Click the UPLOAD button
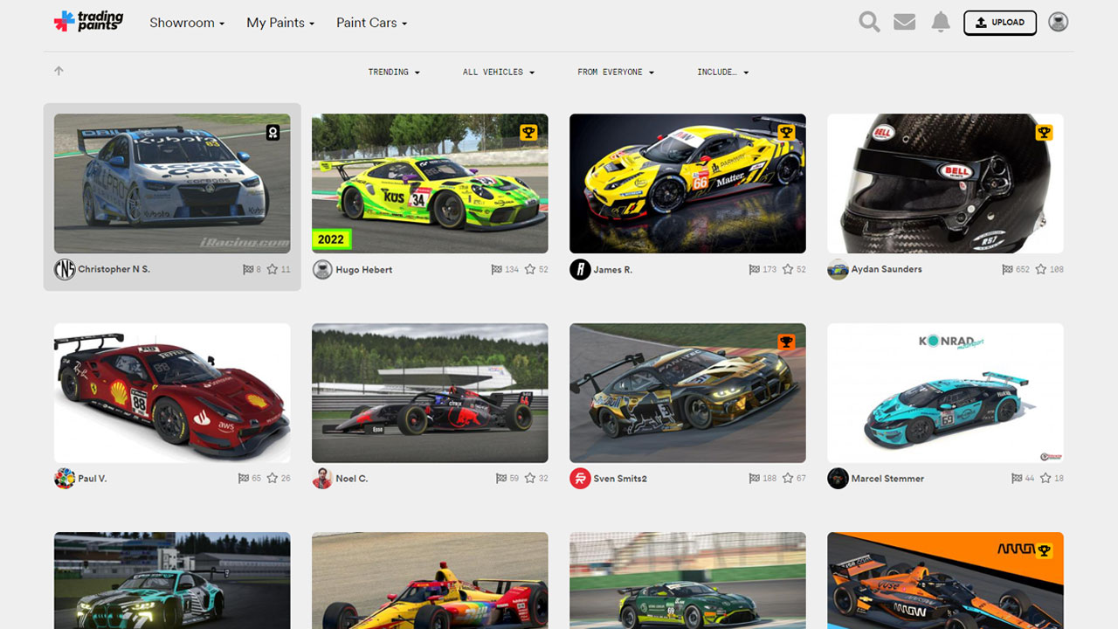Screen dimensions: 1118x629 tap(999, 23)
